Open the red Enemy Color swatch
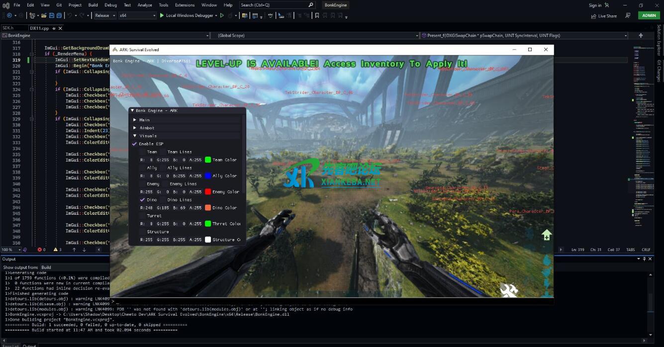The height and width of the screenshot is (347, 664). click(208, 192)
